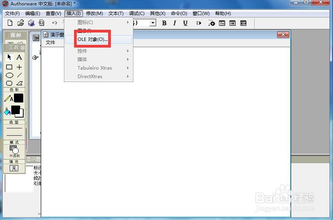Toggle Underline text formatting

pyautogui.click(x=185, y=23)
